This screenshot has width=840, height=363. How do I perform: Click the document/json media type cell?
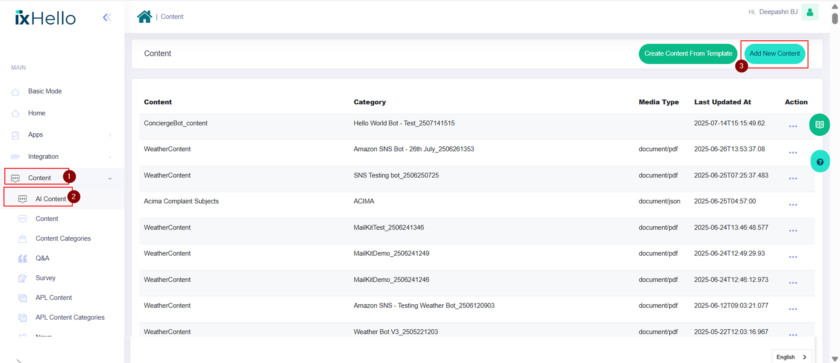(659, 201)
